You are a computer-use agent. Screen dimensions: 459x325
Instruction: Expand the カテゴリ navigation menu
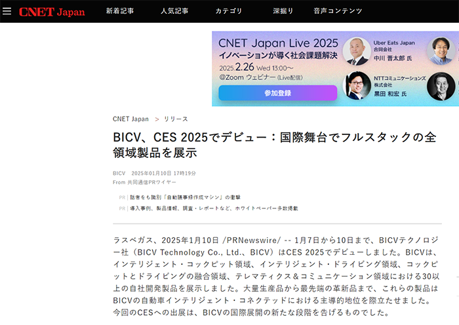(228, 11)
